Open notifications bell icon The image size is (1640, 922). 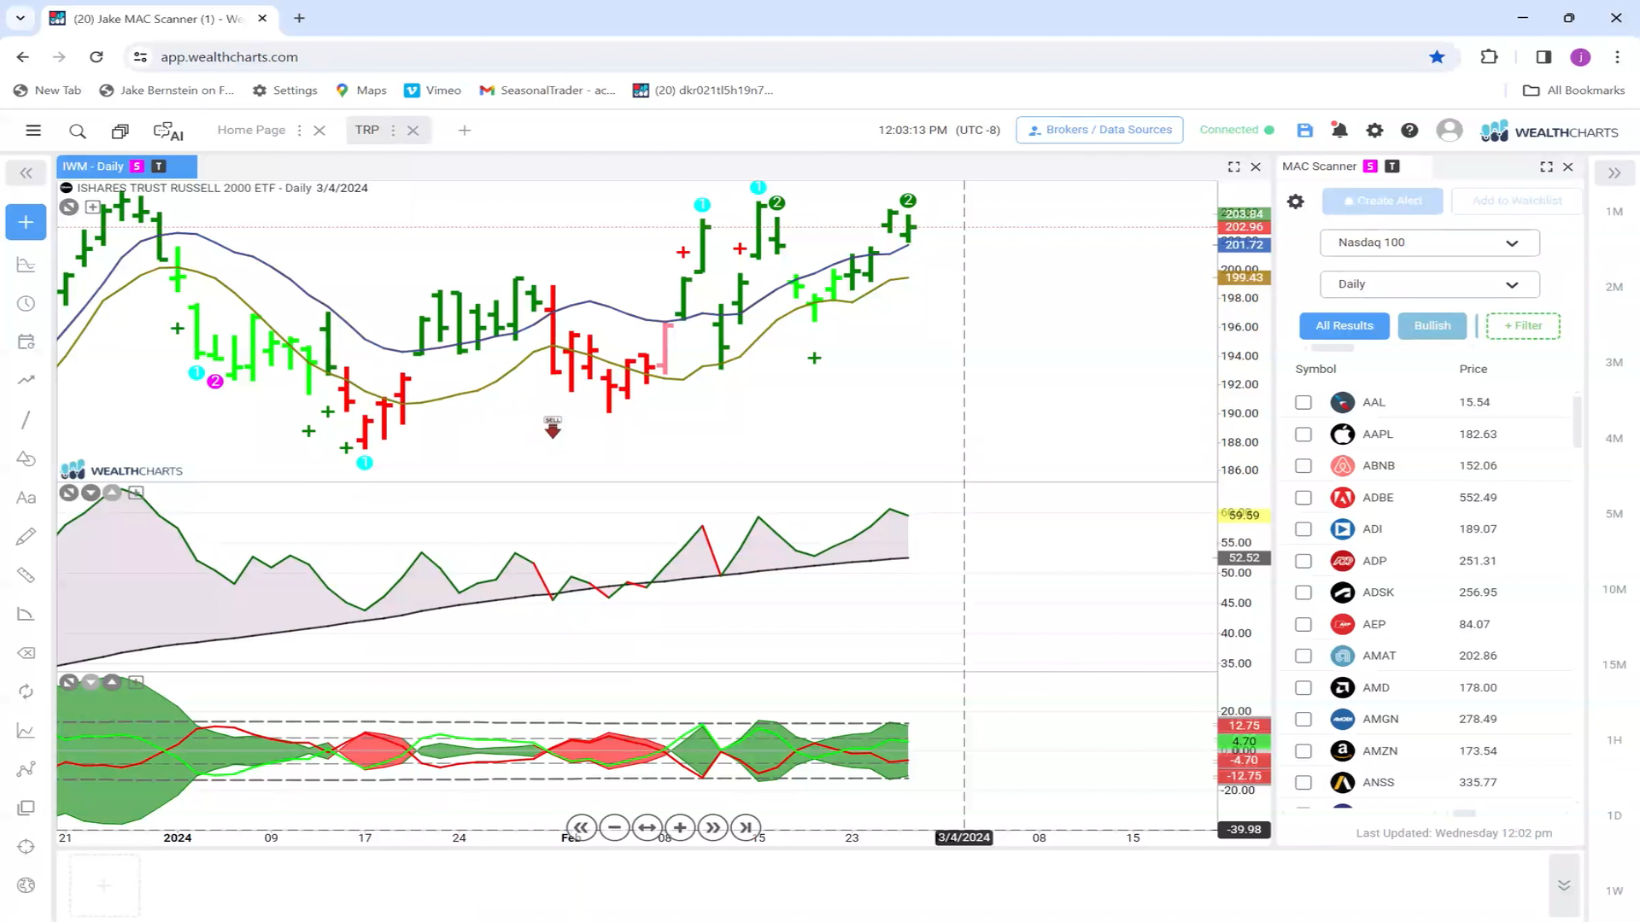(x=1339, y=130)
